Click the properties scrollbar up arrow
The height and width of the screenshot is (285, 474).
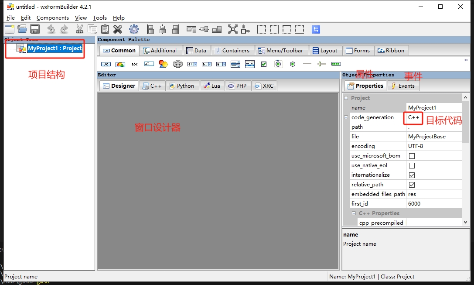click(465, 97)
